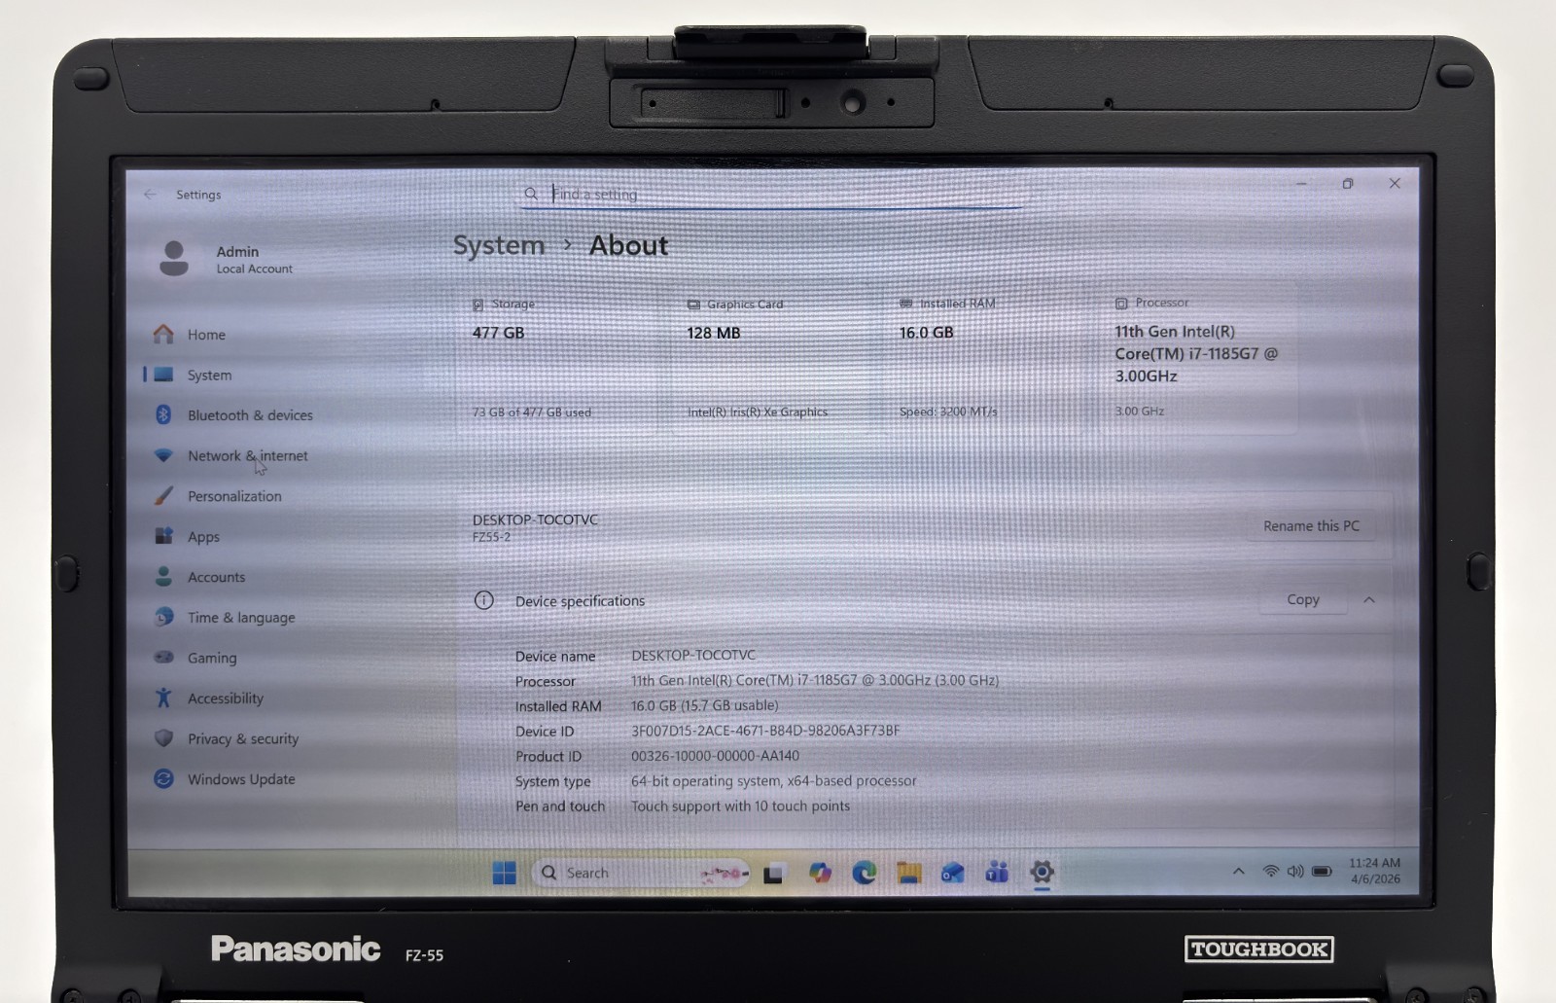Viewport: 1556px width, 1003px height.
Task: Click '64-bit operating system' system type text
Action: (773, 781)
